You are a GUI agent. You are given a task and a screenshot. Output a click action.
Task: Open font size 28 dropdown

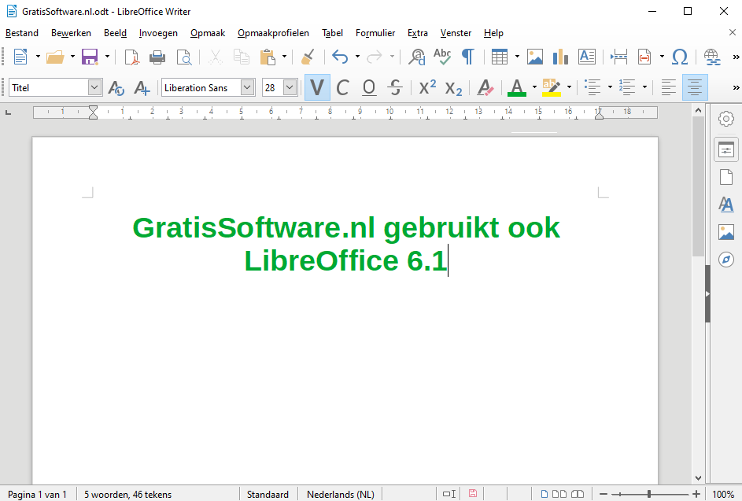290,87
